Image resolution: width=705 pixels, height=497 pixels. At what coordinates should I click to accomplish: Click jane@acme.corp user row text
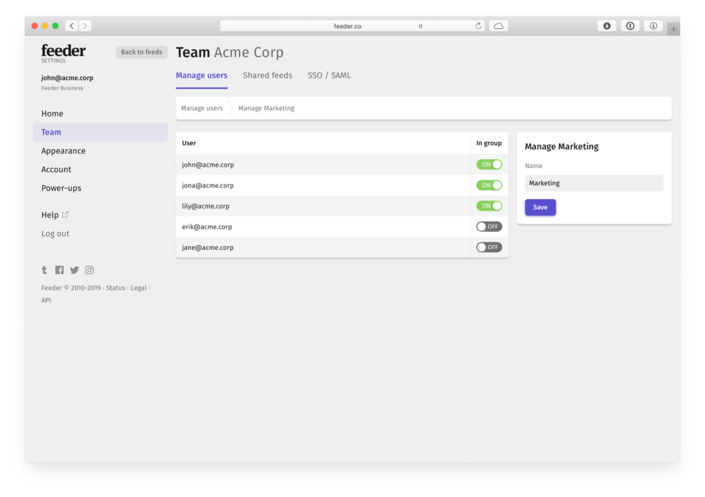pos(208,248)
